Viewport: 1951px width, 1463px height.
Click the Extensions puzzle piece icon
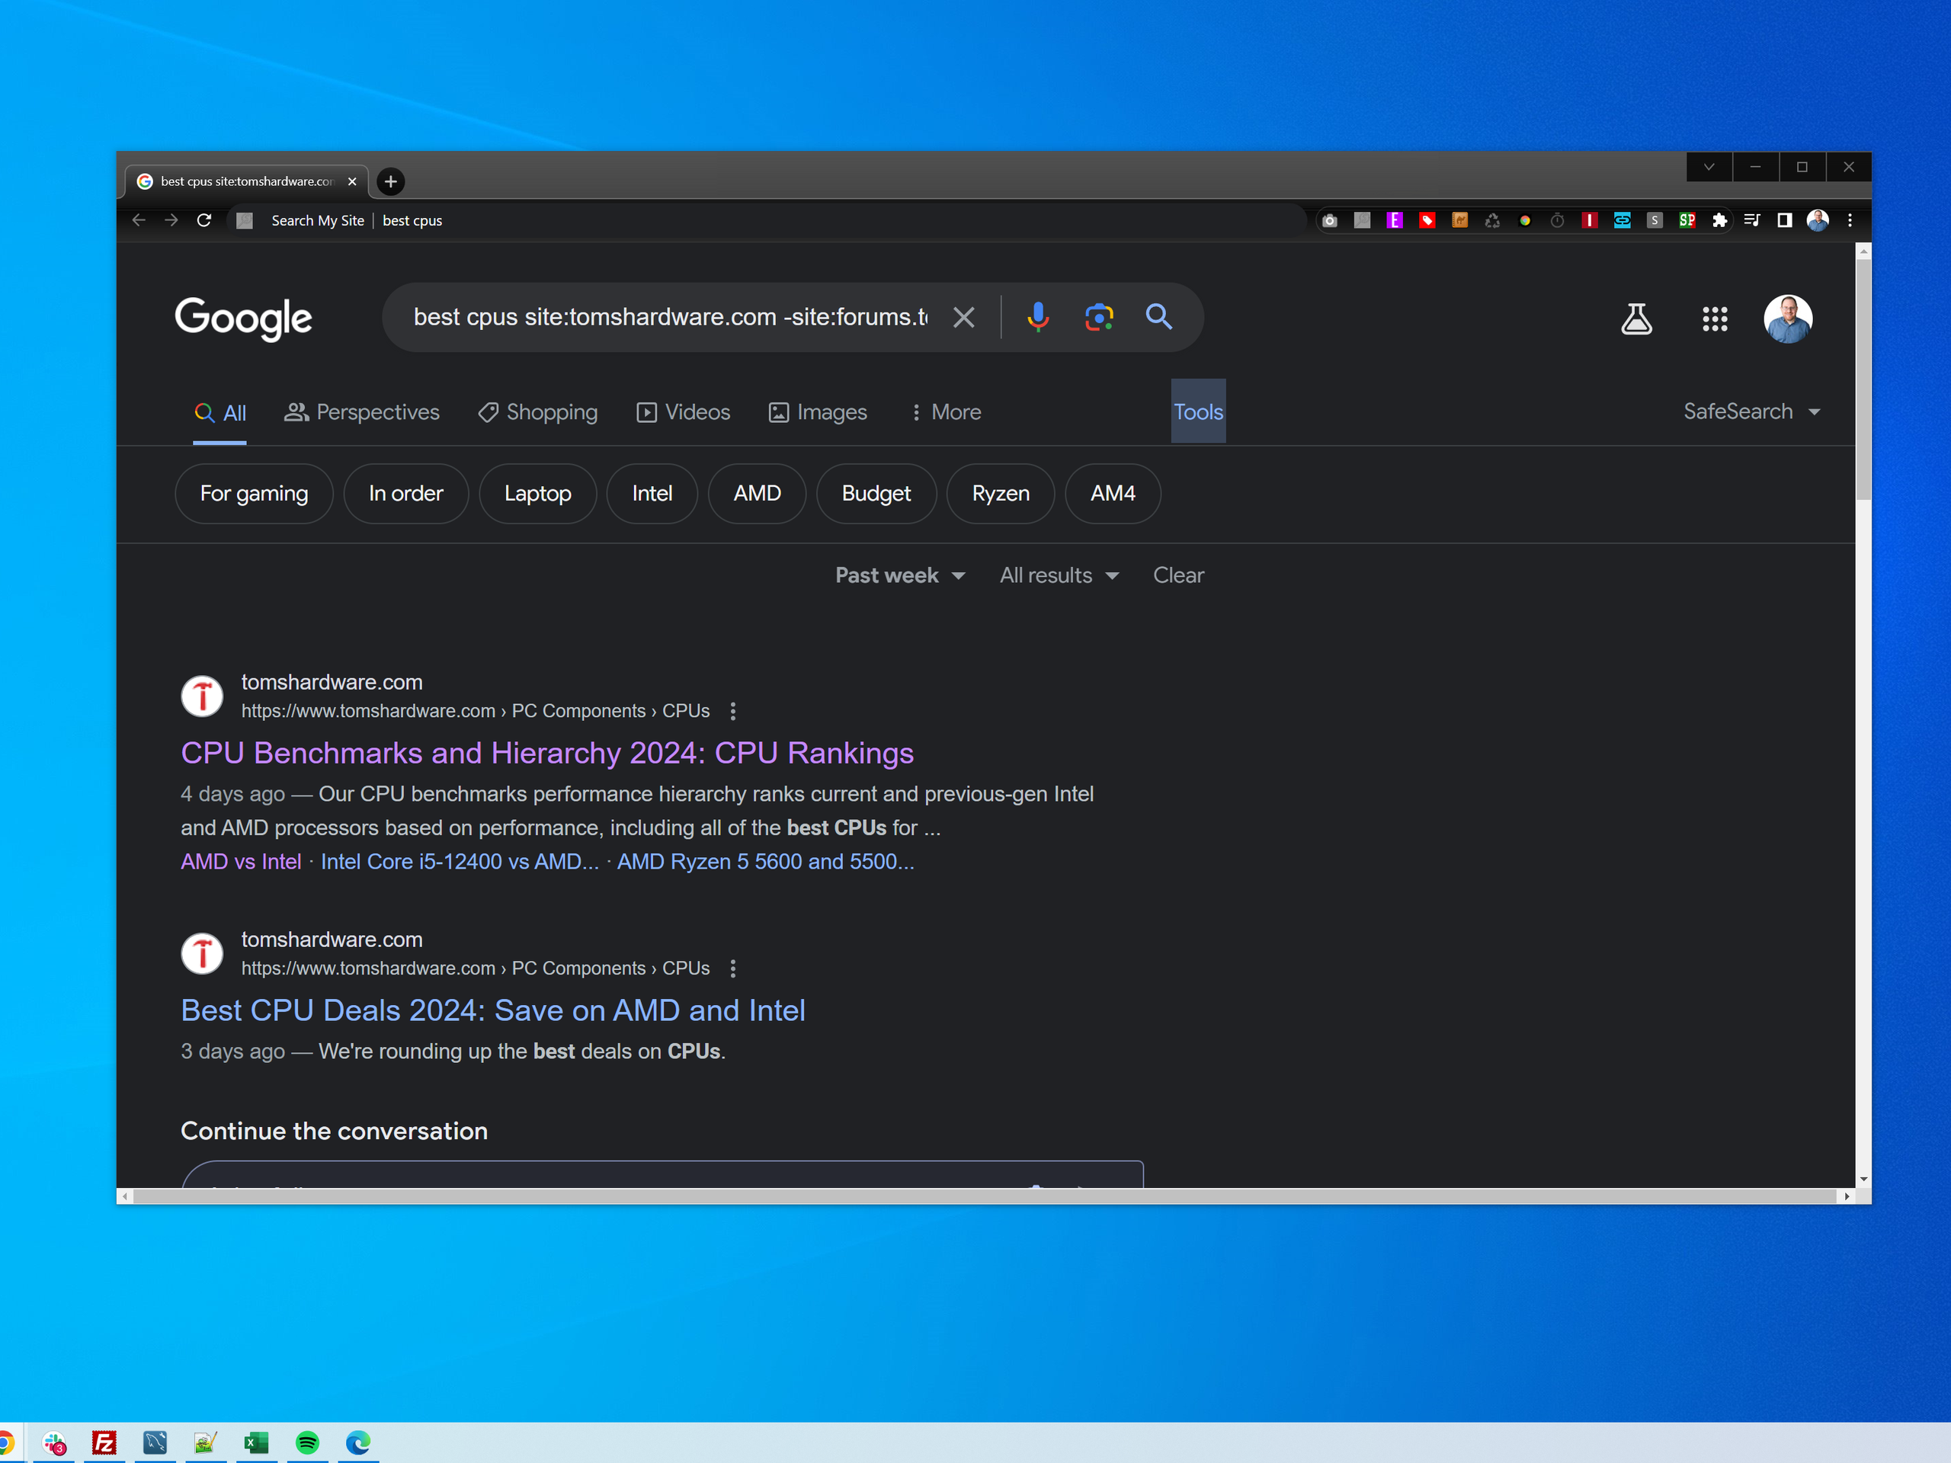point(1719,220)
